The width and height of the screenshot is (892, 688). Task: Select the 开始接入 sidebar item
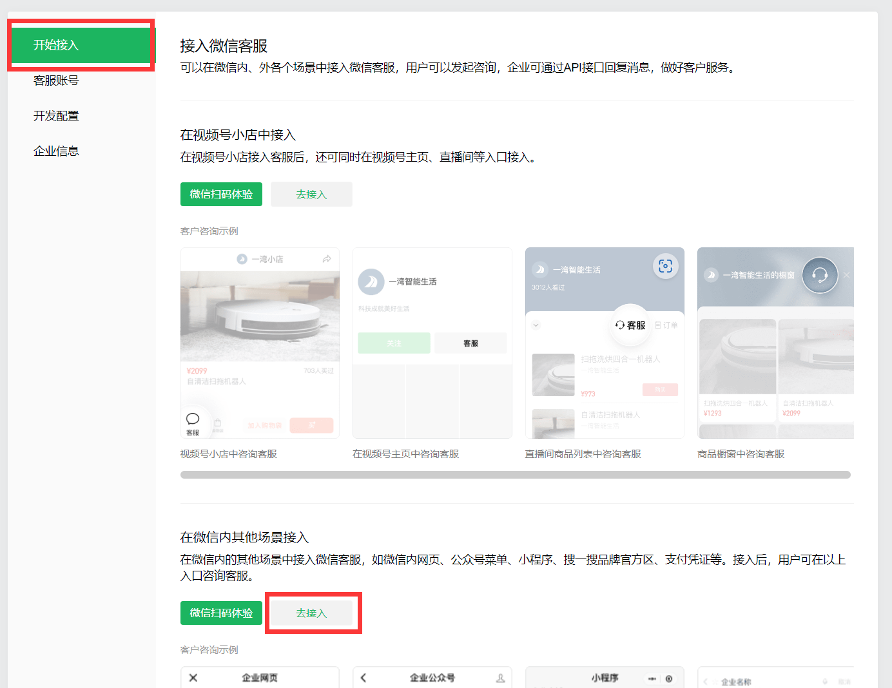(x=81, y=45)
